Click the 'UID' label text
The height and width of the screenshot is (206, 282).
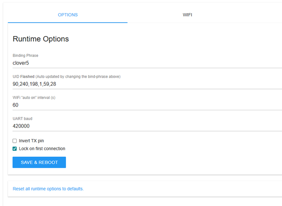[x=15, y=76]
